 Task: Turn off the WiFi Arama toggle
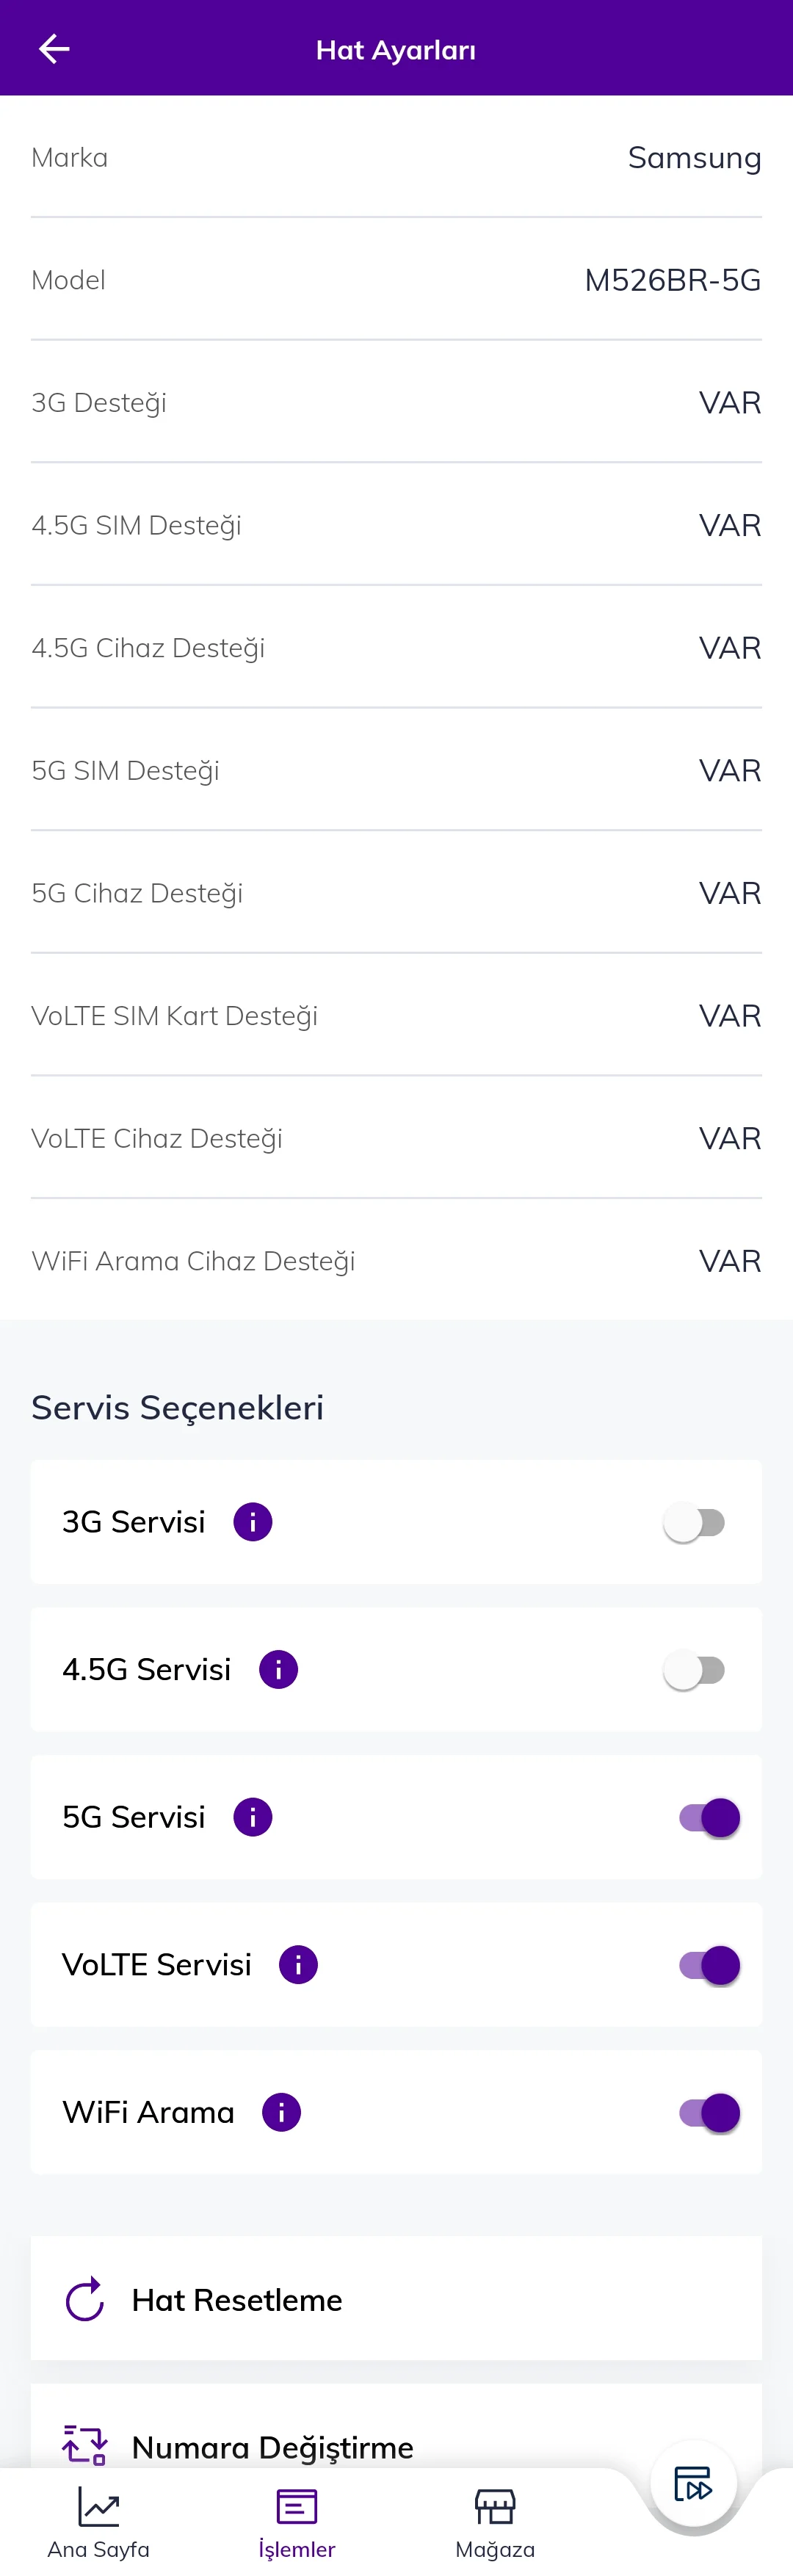(709, 2112)
